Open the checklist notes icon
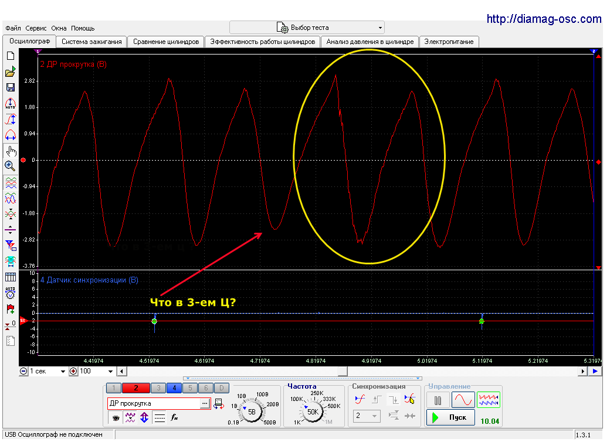Screen dimensions: 610x442 point(11,341)
